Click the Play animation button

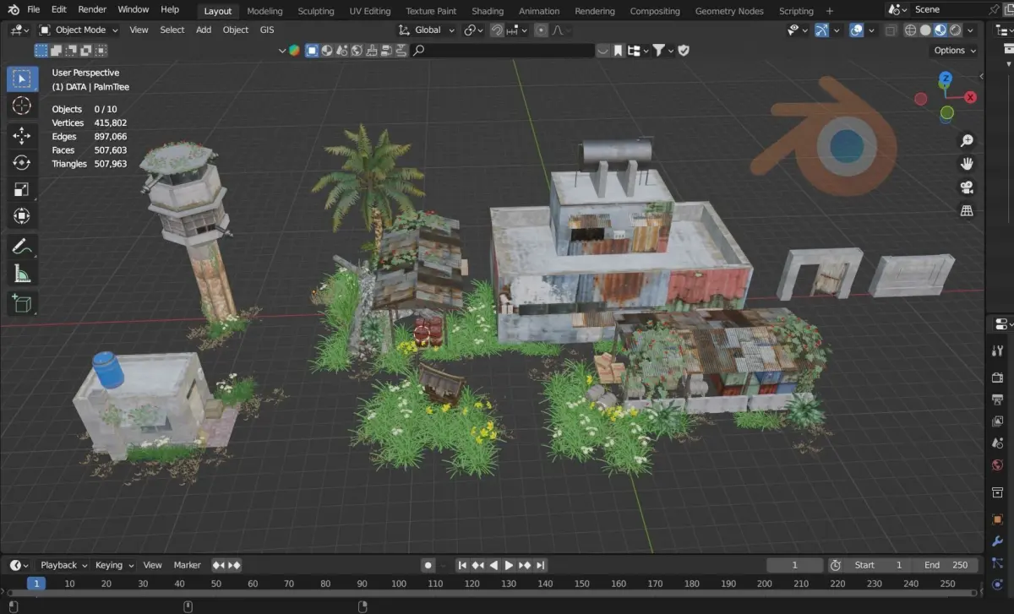click(x=510, y=565)
